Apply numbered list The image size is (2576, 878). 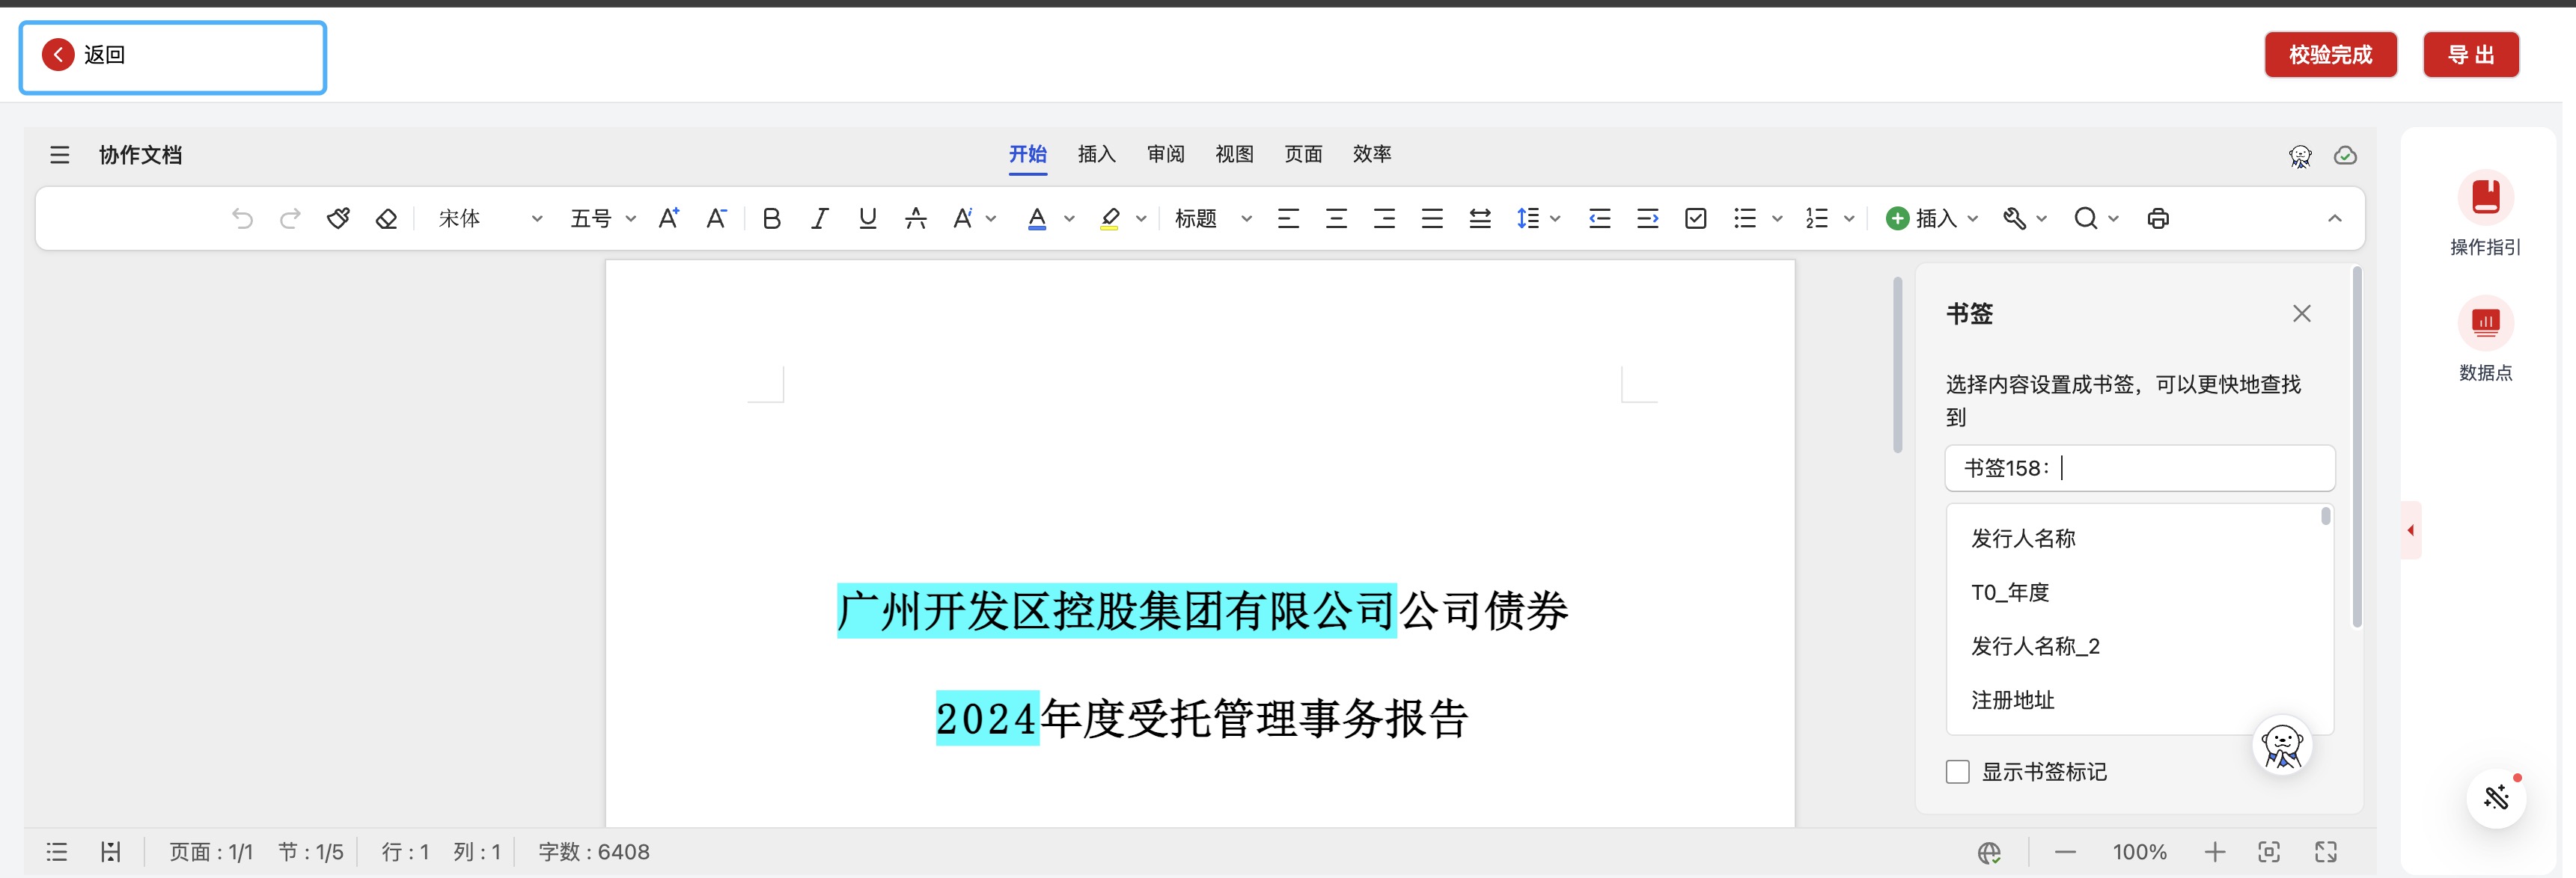pos(1817,218)
